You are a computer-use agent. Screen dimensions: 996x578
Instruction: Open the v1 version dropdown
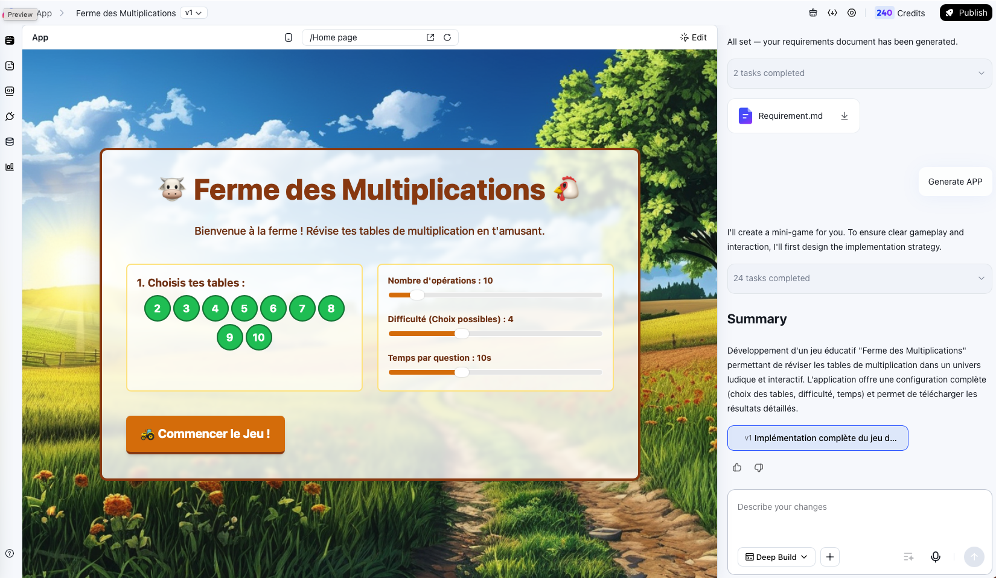click(x=193, y=13)
